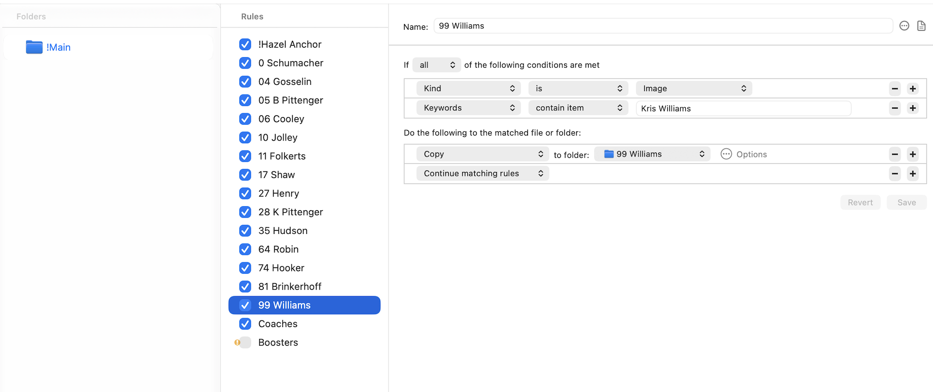Open the 'contain item' operator dropdown

pyautogui.click(x=578, y=108)
